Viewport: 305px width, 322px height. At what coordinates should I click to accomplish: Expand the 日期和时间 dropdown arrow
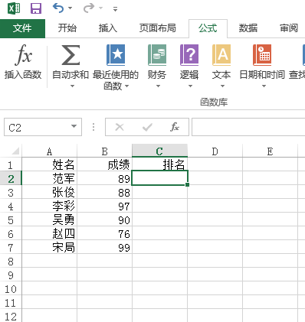tap(264, 86)
